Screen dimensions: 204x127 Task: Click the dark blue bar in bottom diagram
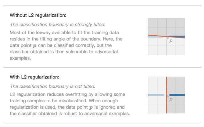pos(177,95)
